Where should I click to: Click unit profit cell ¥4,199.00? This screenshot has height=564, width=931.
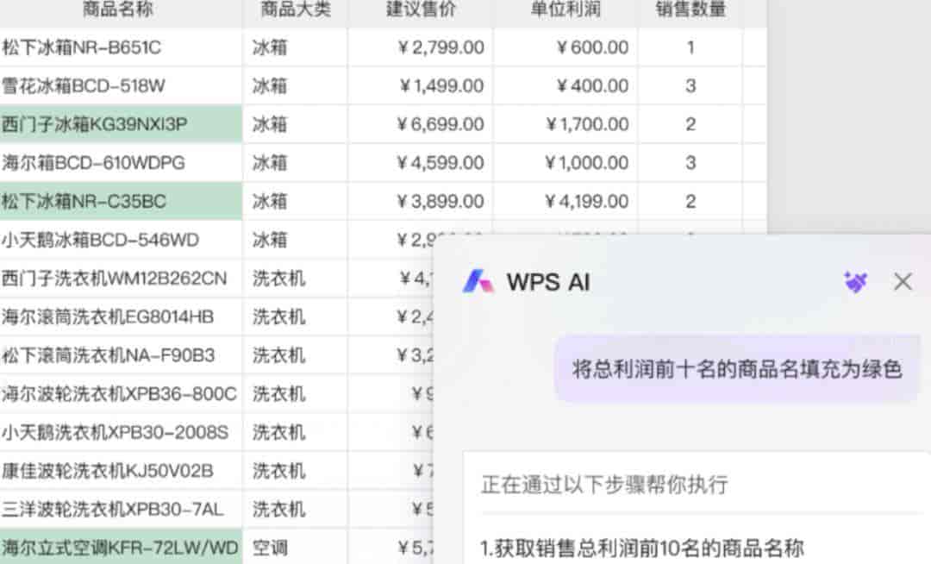pyautogui.click(x=565, y=201)
